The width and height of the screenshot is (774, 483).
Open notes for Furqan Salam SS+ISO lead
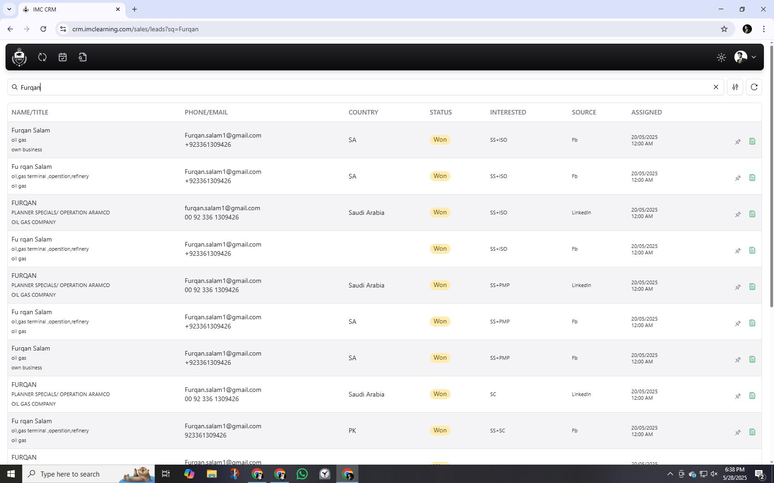coord(752,141)
